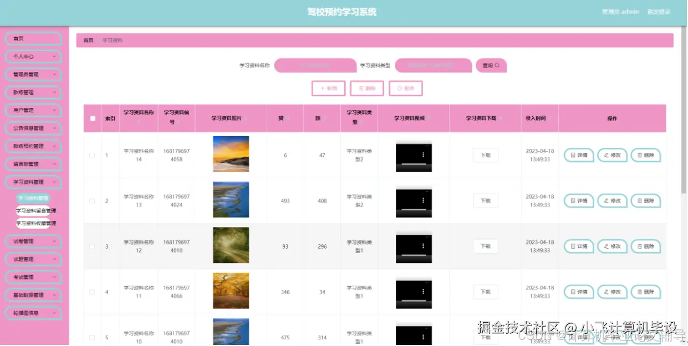
Task: Click the 查询 search magnifier button
Action: coord(491,65)
